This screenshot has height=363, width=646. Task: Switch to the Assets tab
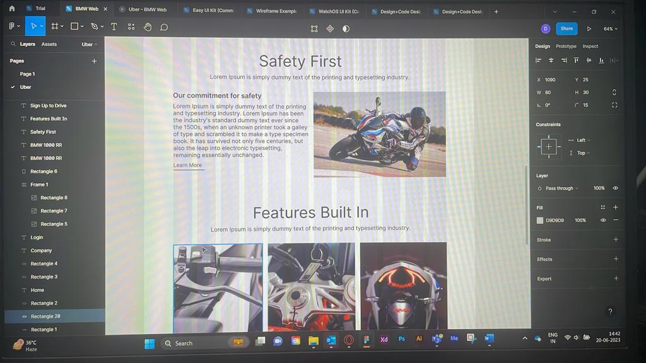pyautogui.click(x=49, y=44)
